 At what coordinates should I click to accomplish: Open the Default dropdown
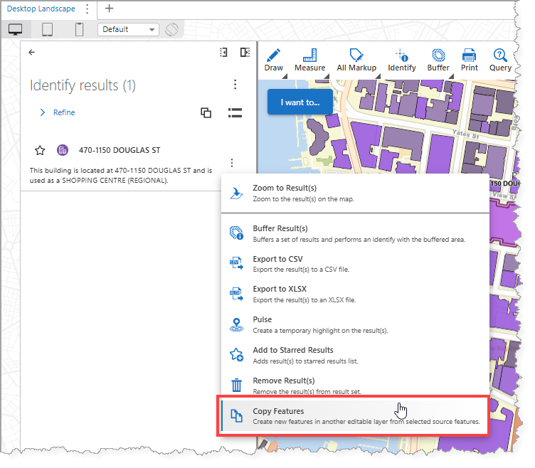coord(128,29)
